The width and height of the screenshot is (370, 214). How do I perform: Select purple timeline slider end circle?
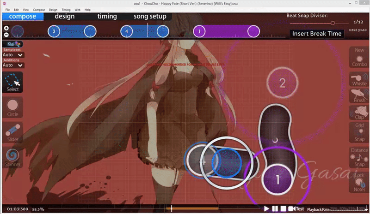coord(253,31)
